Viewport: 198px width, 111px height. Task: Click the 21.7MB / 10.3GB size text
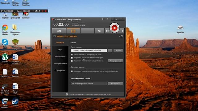(78, 25)
